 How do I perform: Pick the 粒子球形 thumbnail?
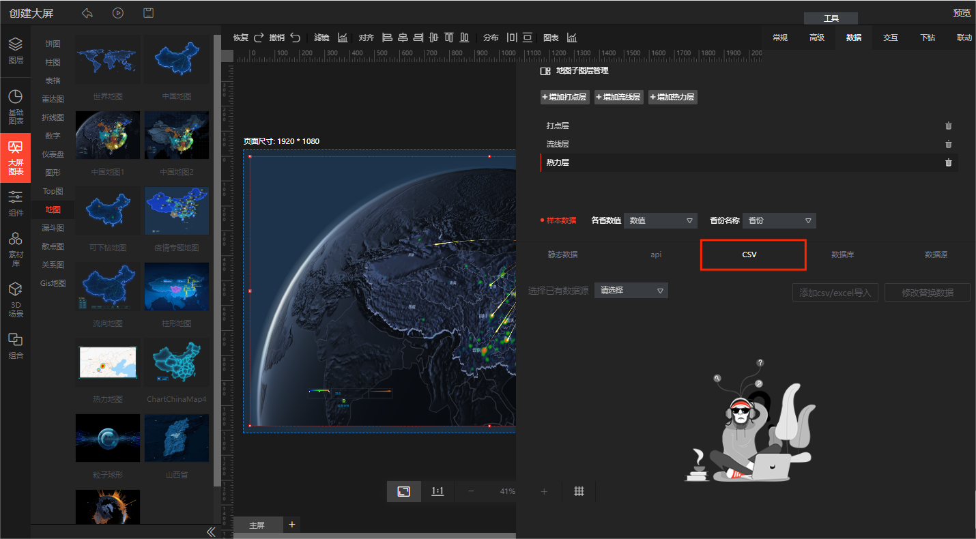click(x=108, y=437)
